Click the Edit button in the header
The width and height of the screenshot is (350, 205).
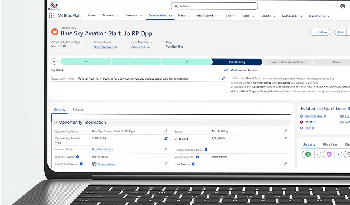340,32
